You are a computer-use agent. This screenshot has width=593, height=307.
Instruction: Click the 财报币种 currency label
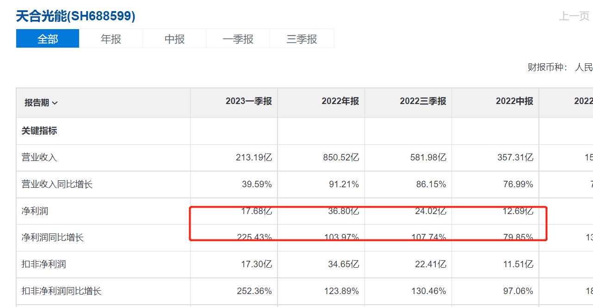pyautogui.click(x=548, y=68)
